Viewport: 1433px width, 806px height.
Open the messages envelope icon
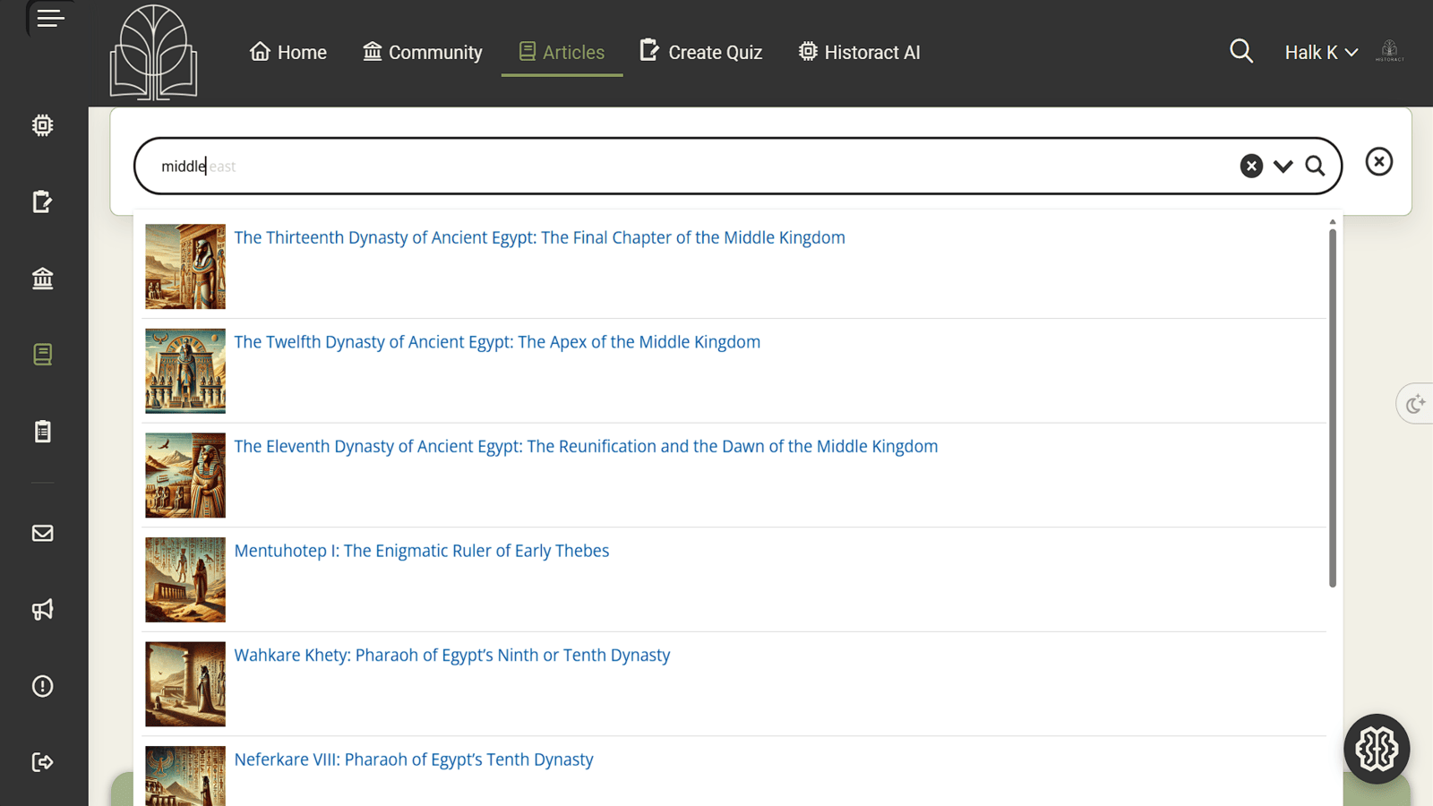click(42, 533)
